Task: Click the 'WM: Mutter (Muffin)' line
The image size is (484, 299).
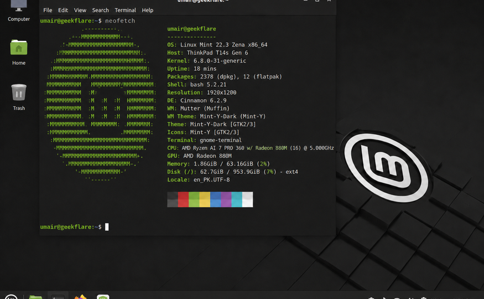Action: pyautogui.click(x=198, y=109)
